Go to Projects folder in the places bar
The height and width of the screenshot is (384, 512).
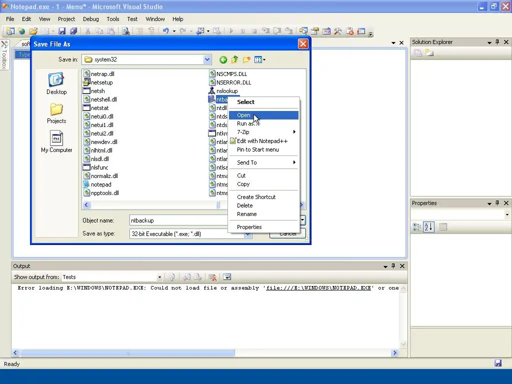pos(56,113)
